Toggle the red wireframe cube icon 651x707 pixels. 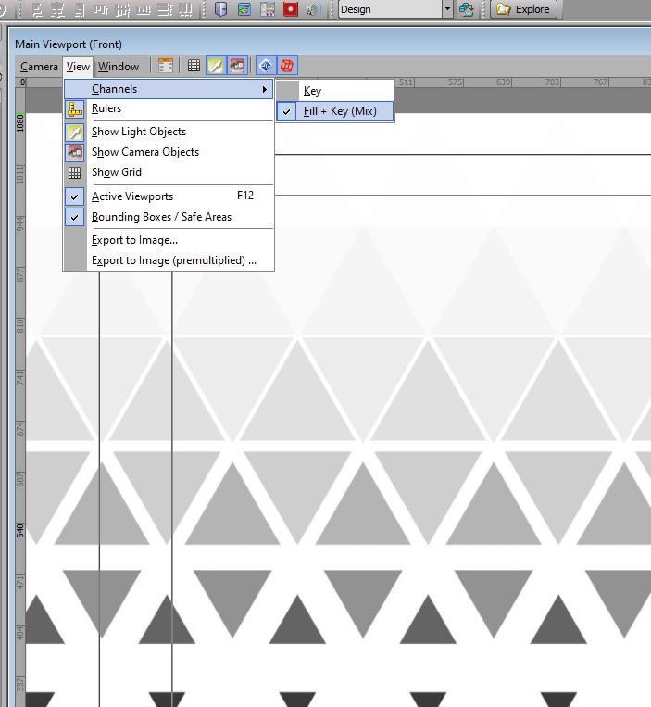(x=287, y=66)
